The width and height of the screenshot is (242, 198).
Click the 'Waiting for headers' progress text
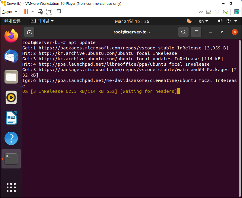148,91
